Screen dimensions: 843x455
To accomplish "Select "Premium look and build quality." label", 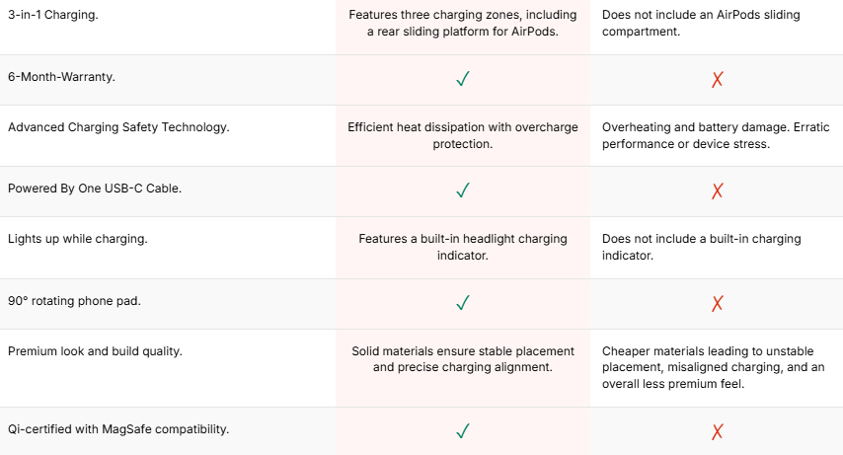I will (95, 351).
